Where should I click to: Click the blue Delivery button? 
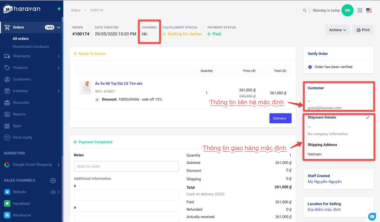tap(280, 118)
